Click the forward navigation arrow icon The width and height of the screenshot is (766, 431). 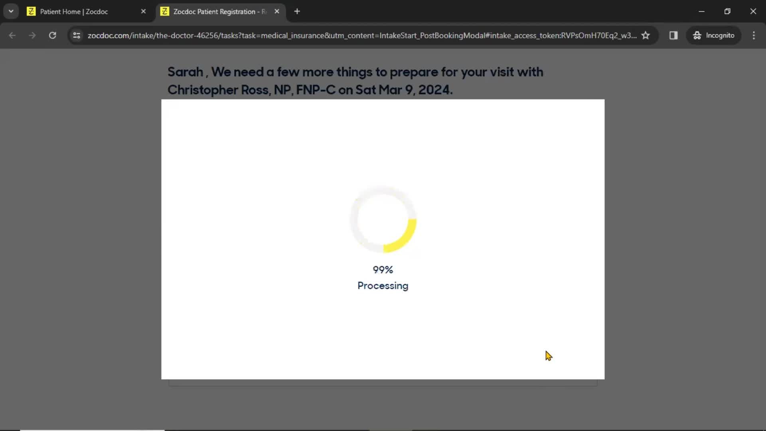pyautogui.click(x=32, y=35)
